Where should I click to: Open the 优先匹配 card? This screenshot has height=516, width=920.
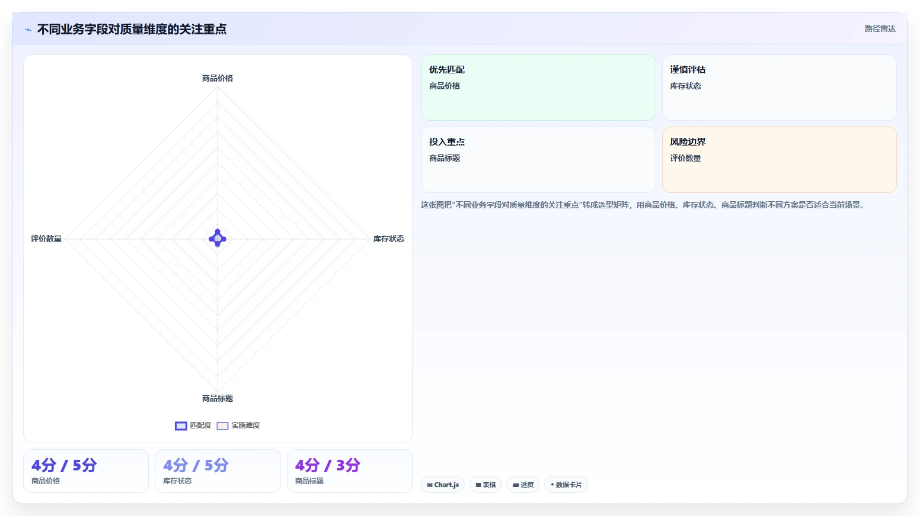tap(538, 88)
